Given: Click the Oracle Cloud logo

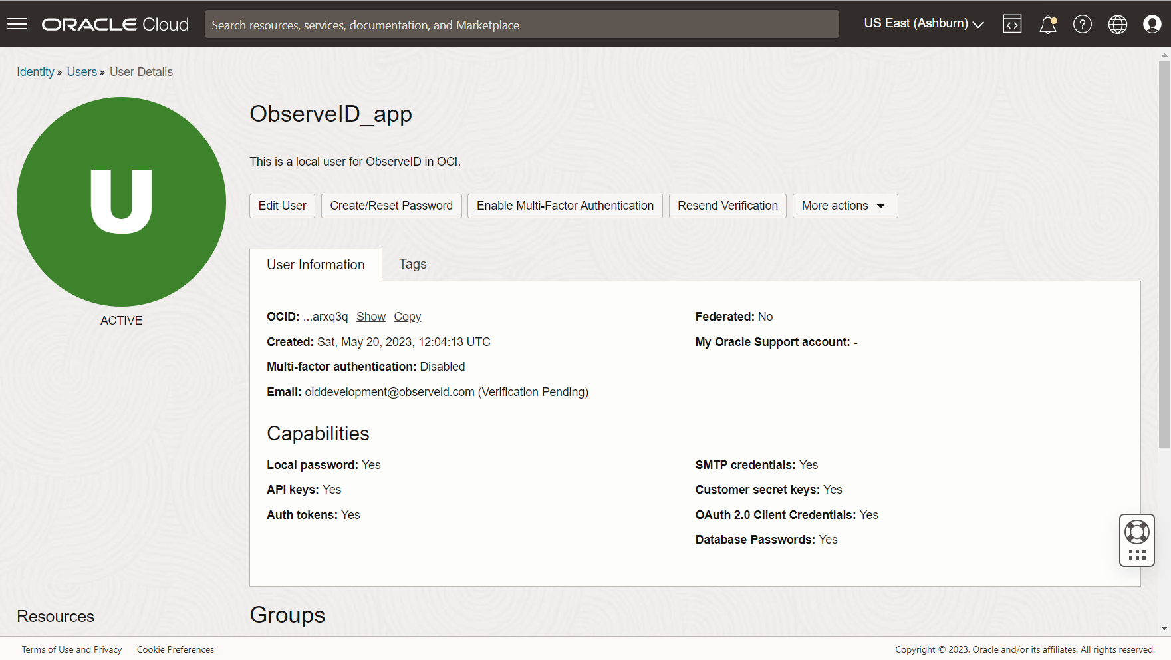Looking at the screenshot, I should point(115,25).
